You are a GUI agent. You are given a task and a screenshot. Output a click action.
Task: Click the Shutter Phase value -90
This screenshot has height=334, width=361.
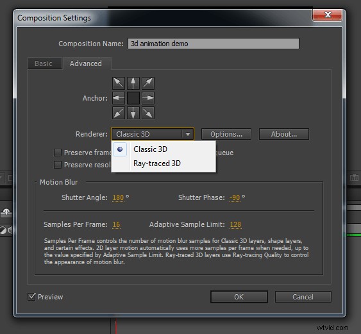tap(235, 197)
